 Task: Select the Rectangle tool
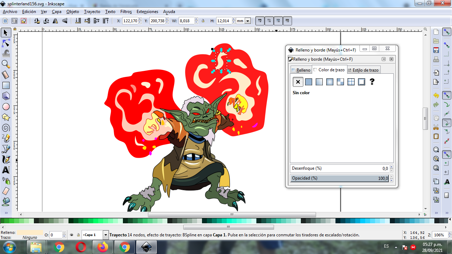(x=6, y=85)
